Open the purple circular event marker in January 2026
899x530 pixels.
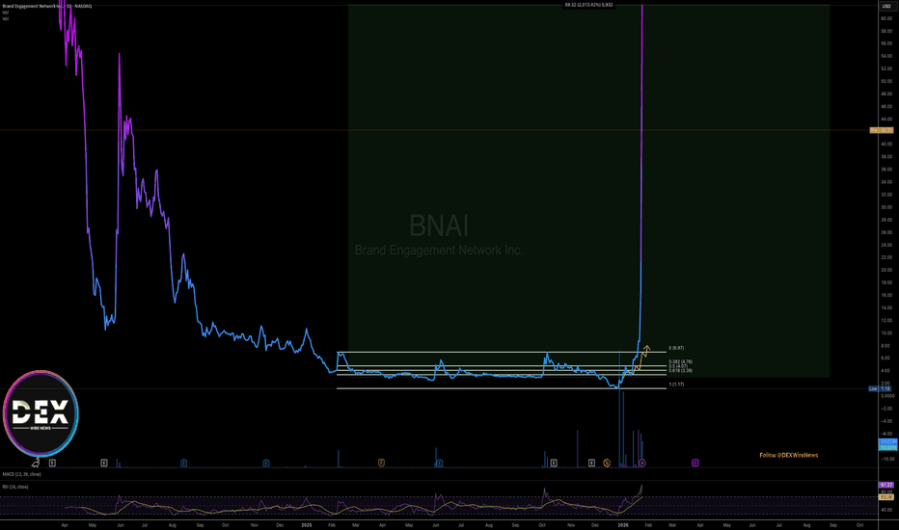[x=642, y=463]
